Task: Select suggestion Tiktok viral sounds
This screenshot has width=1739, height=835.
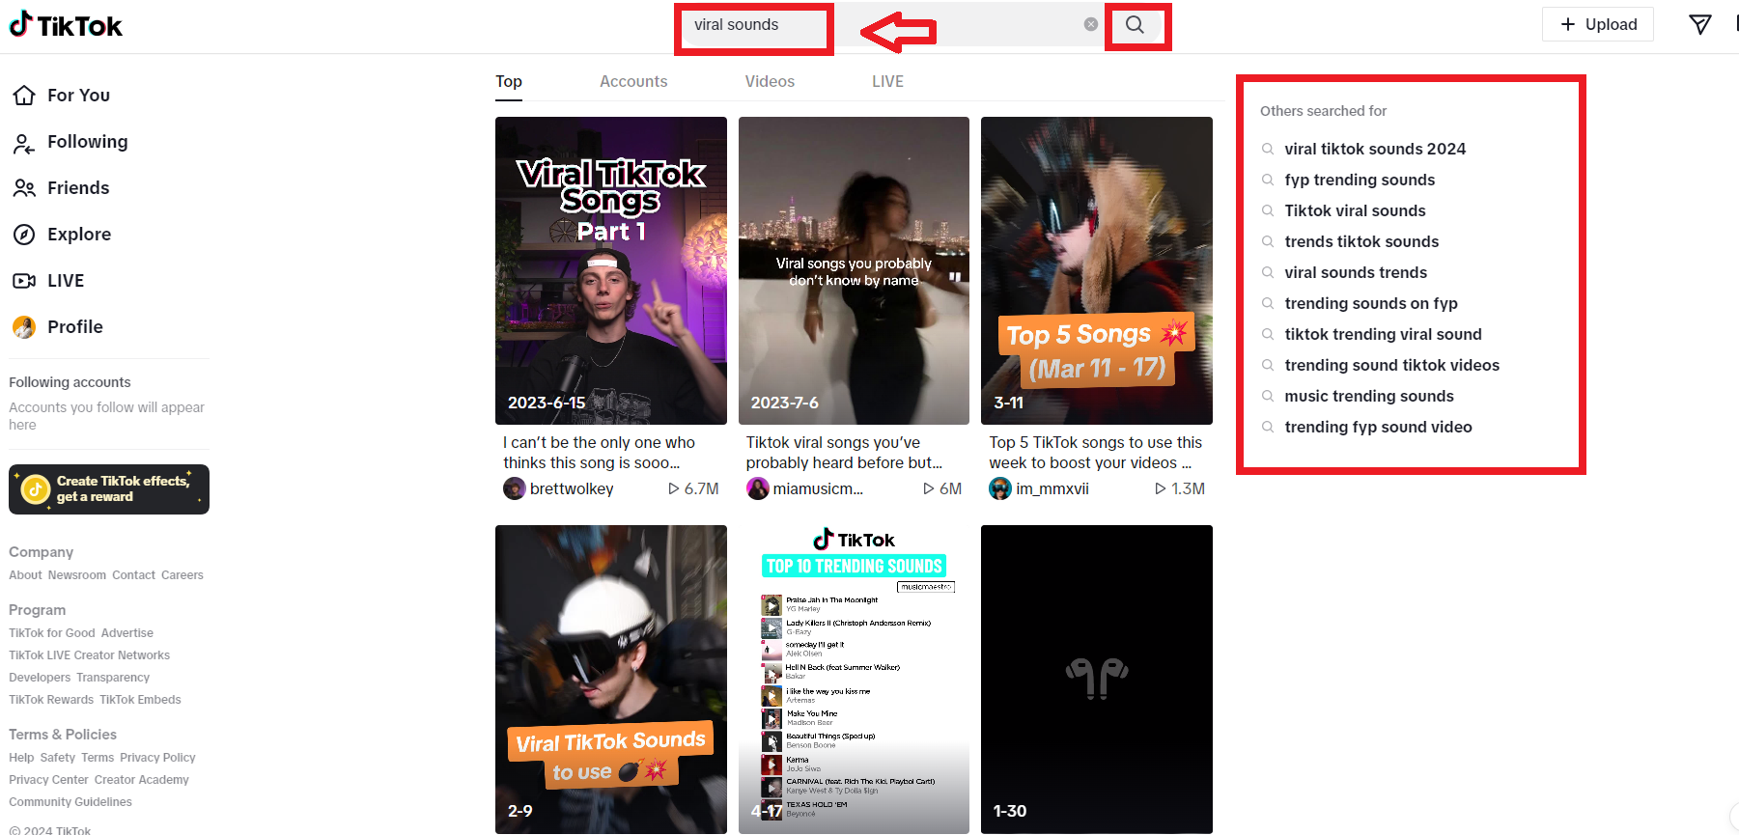Action: (1355, 210)
